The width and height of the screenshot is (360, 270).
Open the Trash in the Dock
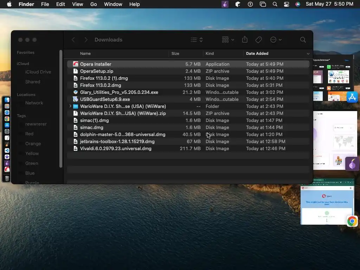coord(7,178)
